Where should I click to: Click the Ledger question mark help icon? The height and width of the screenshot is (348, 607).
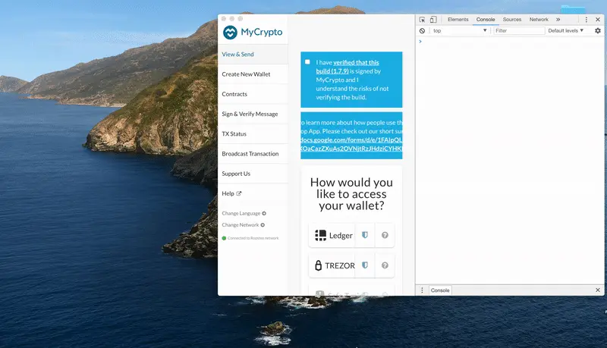tap(385, 235)
